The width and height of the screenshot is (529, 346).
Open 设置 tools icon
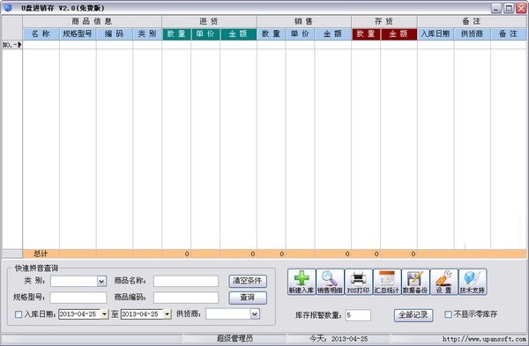click(x=443, y=282)
